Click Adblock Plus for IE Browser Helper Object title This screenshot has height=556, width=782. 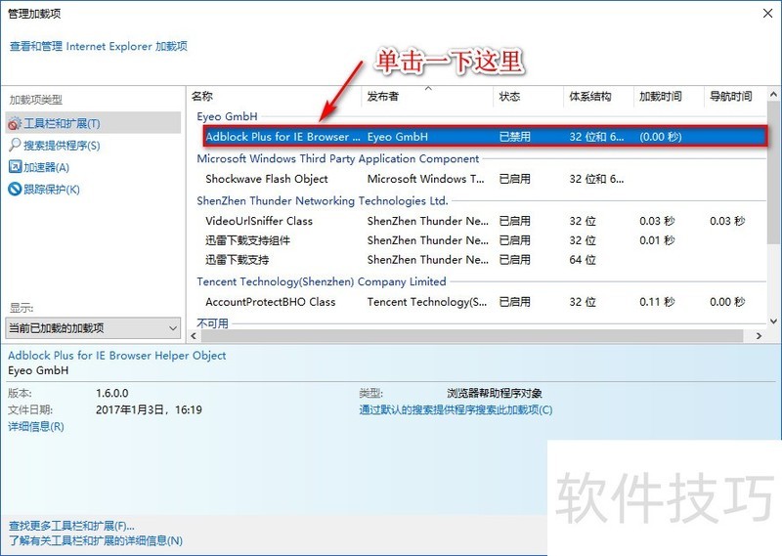tap(117, 355)
